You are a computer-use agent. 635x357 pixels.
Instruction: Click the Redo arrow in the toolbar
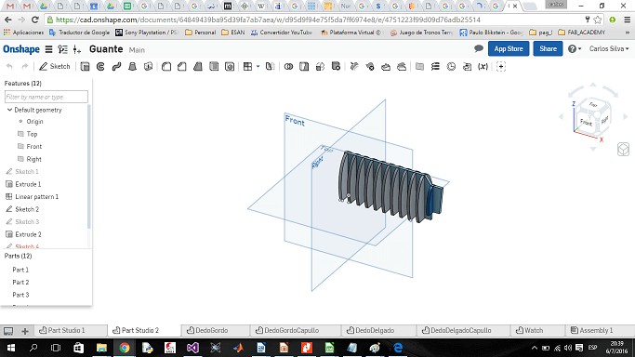click(25, 66)
